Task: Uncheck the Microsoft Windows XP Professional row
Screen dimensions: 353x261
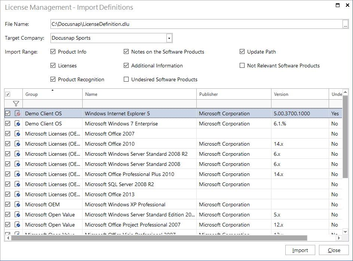Action: (x=7, y=204)
